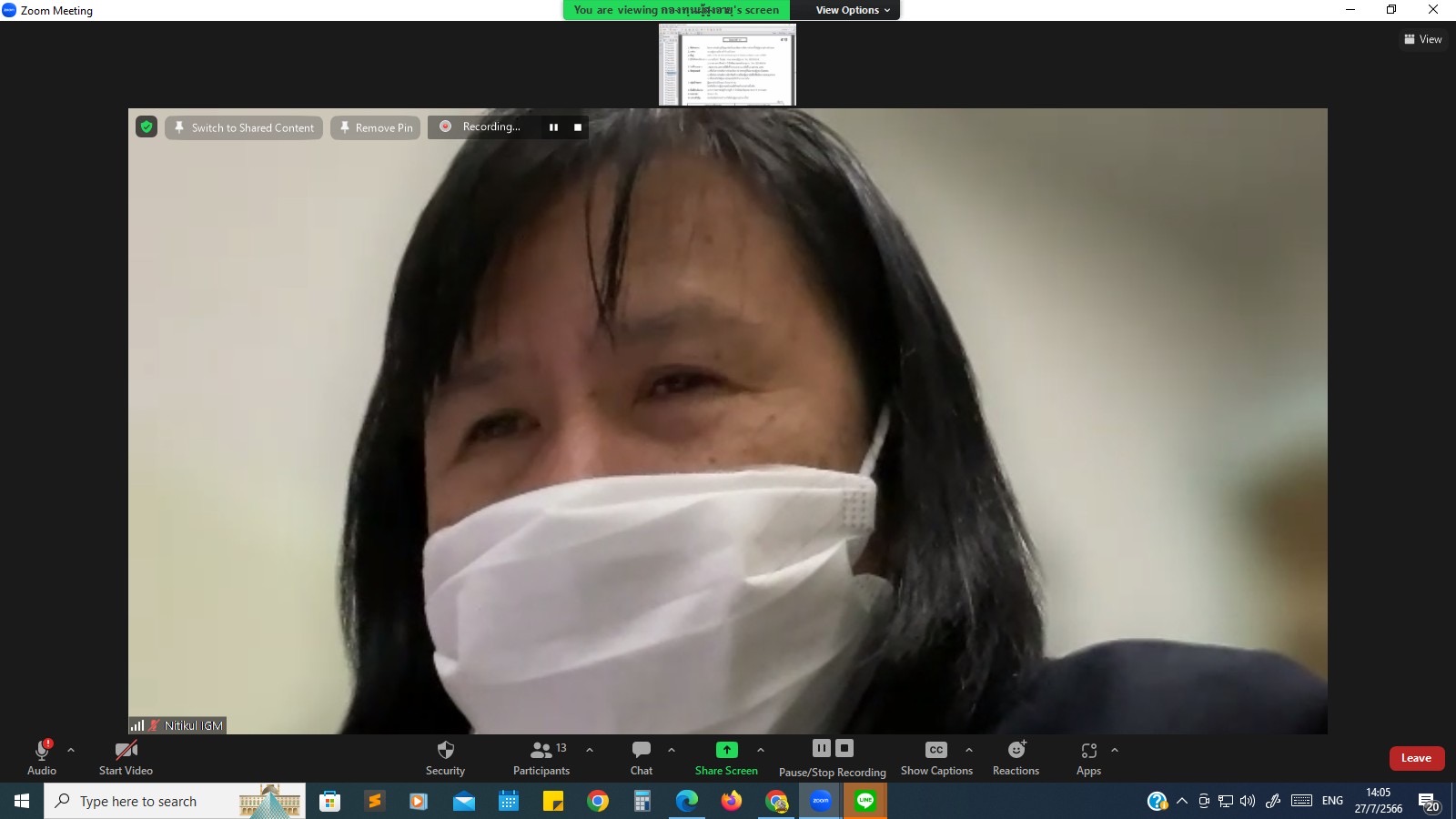Open Google Chrome from taskbar
Screen dimensions: 1456x819
click(597, 801)
